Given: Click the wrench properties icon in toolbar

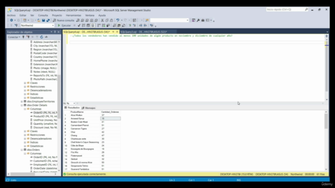Looking at the screenshot, I should [198, 20].
